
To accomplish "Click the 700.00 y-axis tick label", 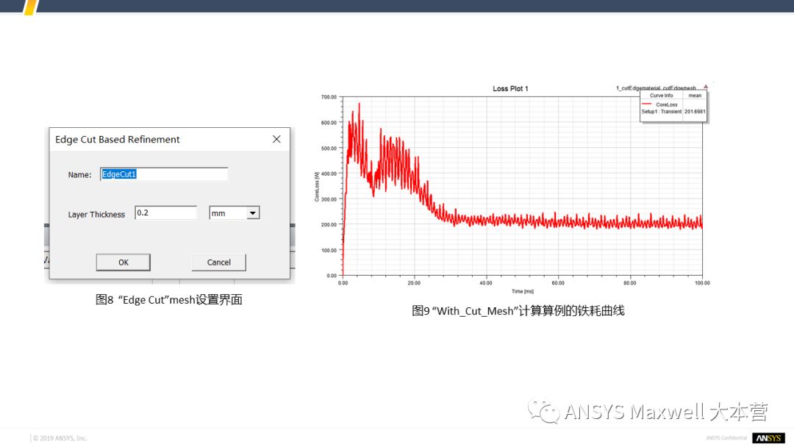I will click(329, 97).
